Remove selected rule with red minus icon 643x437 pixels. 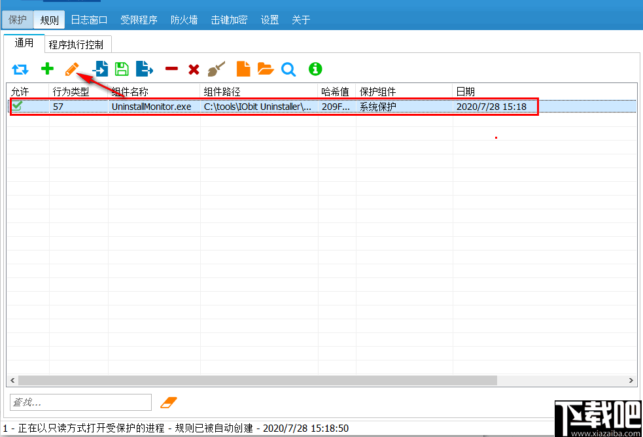(x=171, y=69)
